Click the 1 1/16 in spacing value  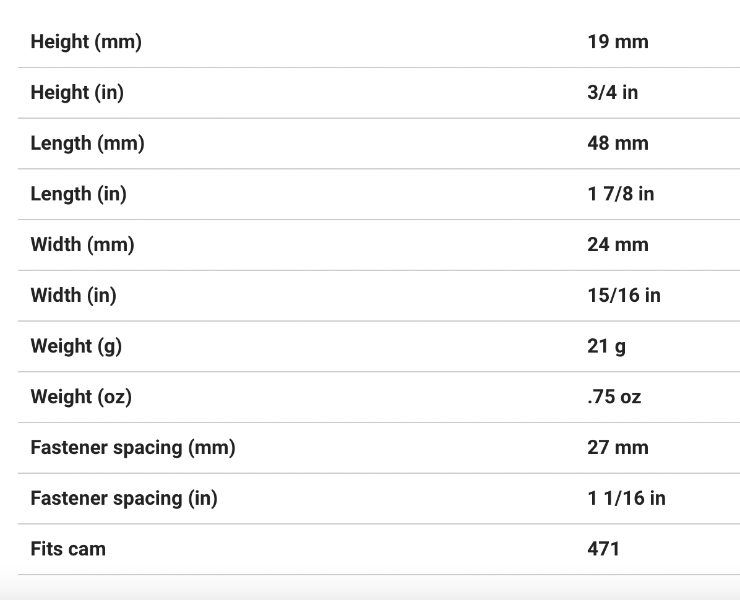coord(626,499)
